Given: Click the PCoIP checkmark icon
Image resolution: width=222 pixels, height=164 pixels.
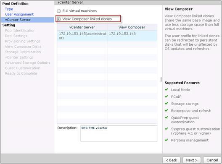Looking at the screenshot, I should pos(166,96).
